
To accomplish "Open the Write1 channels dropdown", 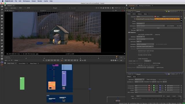I will point(145,17).
